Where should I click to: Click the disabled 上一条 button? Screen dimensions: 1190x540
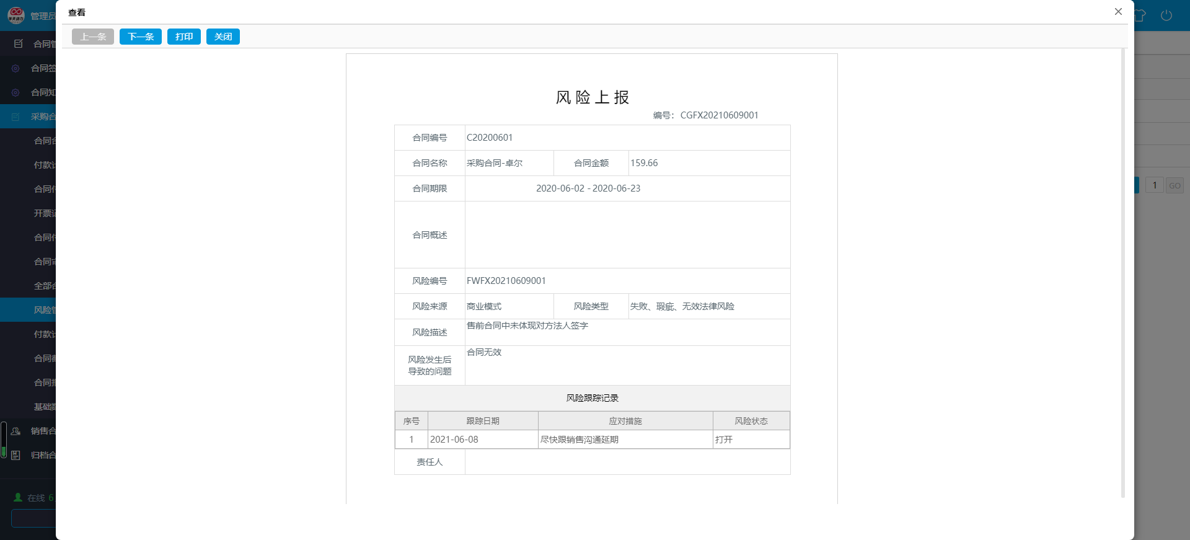tap(93, 37)
